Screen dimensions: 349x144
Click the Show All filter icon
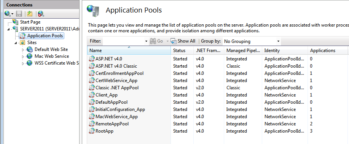[174, 41]
